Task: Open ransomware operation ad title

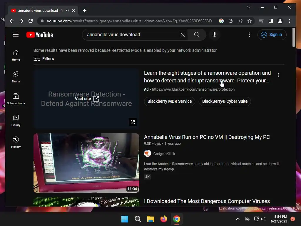Action: click(207, 77)
